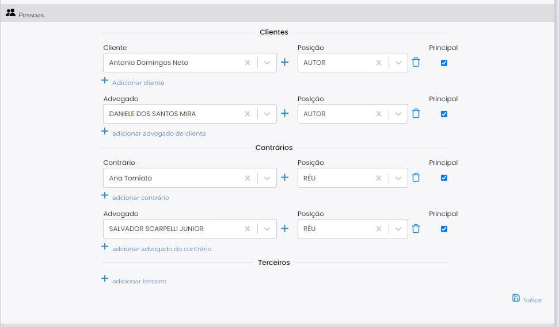
Task: Click the Contrários section heading
Action: [x=274, y=148]
